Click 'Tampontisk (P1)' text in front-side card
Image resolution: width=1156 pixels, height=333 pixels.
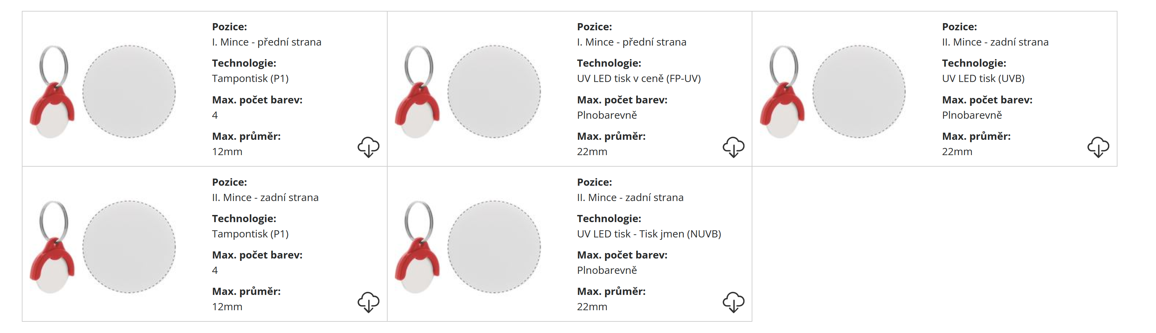coord(250,79)
